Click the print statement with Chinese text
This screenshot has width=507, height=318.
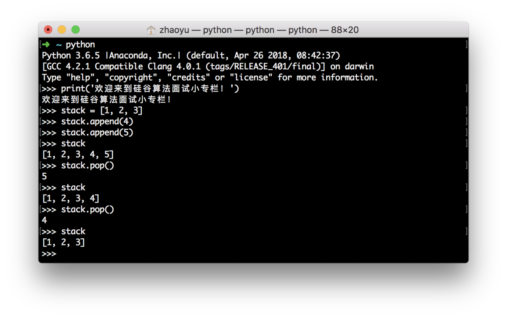point(150,88)
